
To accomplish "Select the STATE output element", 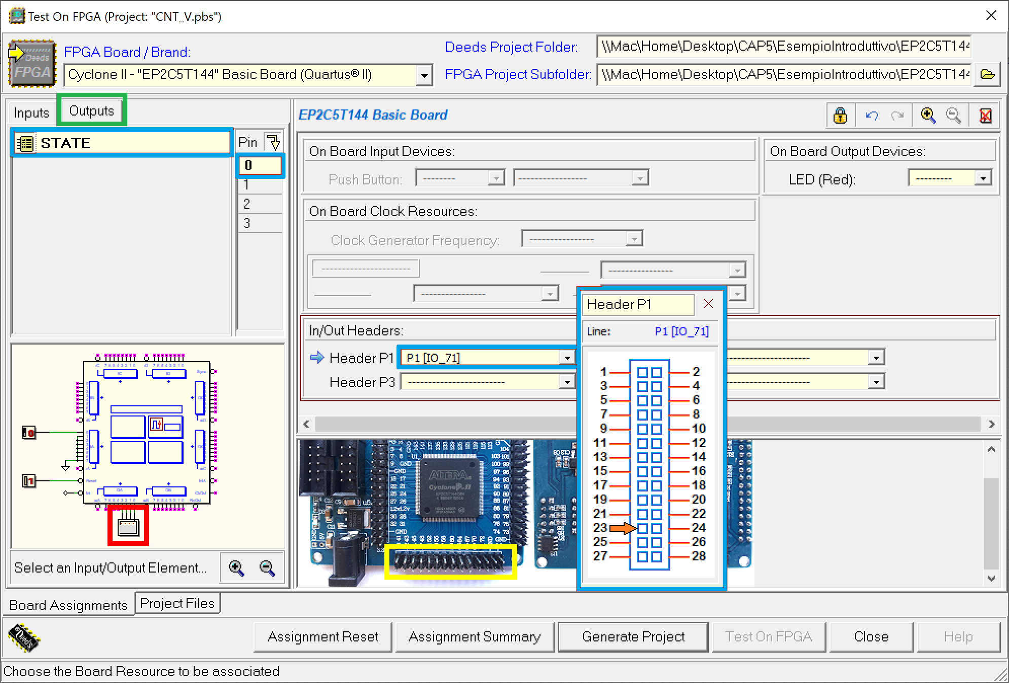I will [122, 143].
